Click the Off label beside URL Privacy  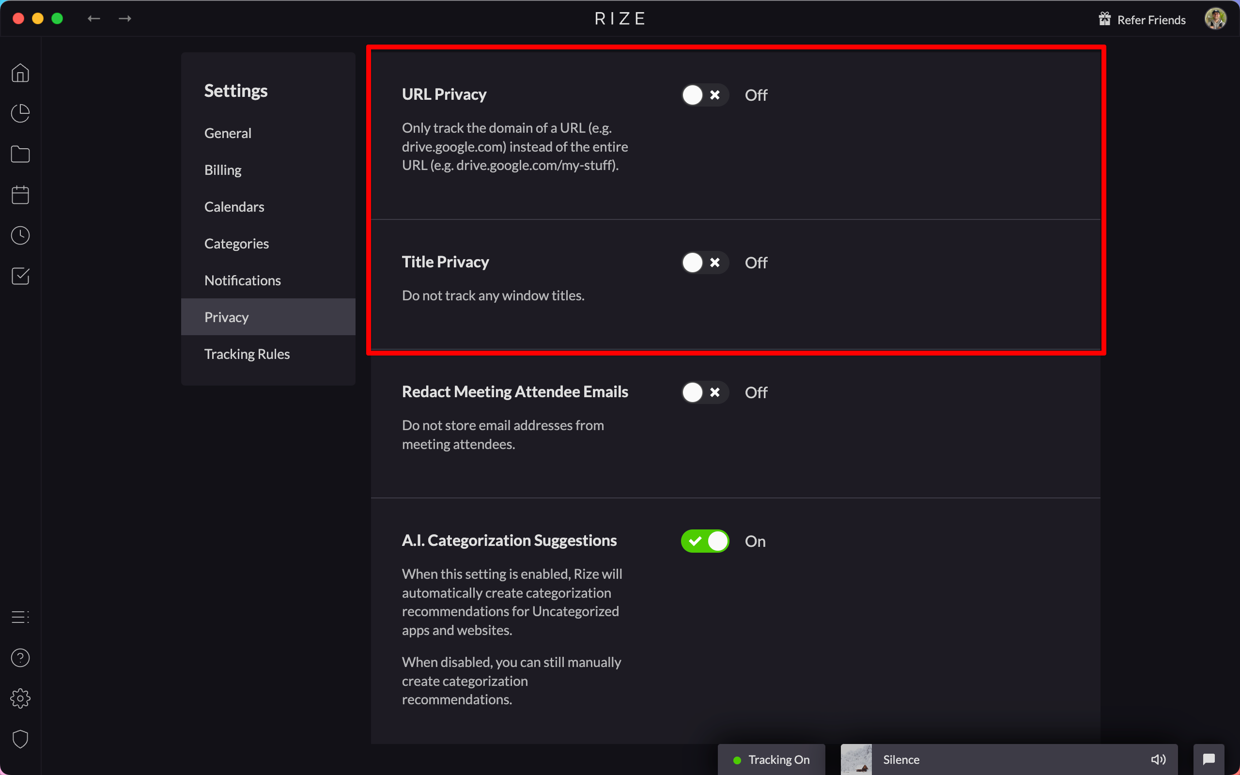[x=756, y=95]
